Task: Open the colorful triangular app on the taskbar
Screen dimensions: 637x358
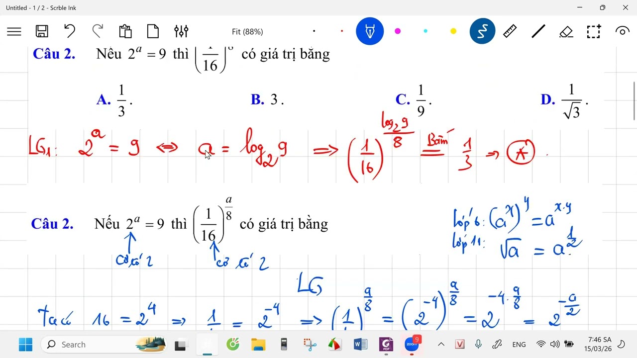Action: [x=335, y=344]
